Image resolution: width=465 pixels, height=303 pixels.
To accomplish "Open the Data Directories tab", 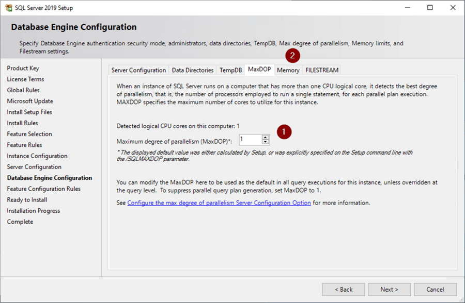I will coord(192,70).
